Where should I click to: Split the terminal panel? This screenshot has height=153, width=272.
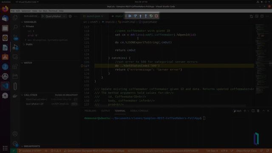coord(253,111)
